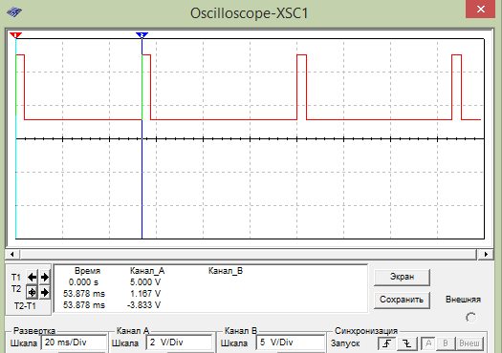Move cursor T2 right with arrow
502x353 pixels.
tap(45, 292)
